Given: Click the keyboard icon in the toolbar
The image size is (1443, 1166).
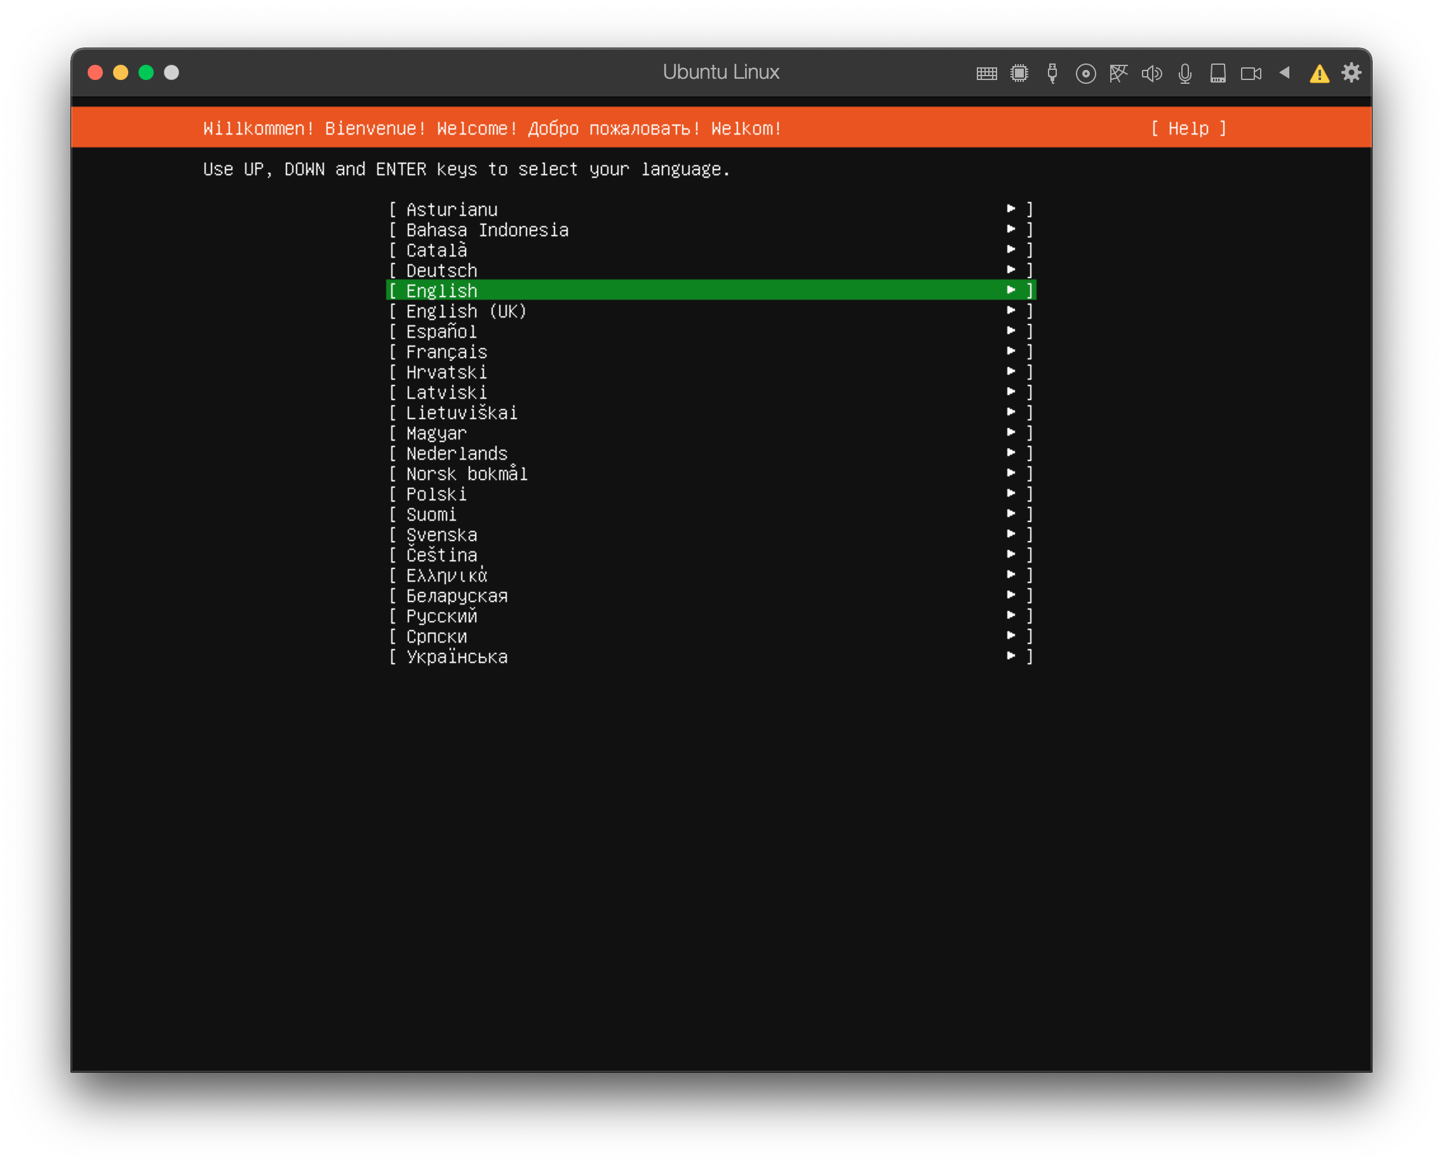Looking at the screenshot, I should [986, 73].
